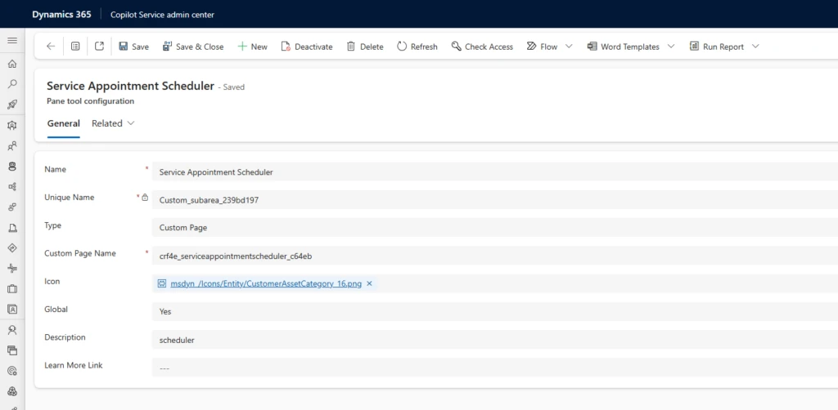Delete the Service Appointment Scheduler record
The height and width of the screenshot is (410, 838).
coord(364,47)
